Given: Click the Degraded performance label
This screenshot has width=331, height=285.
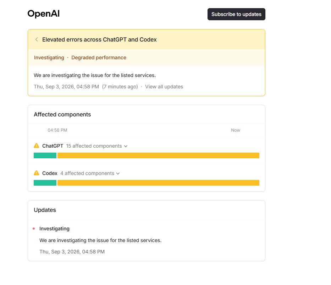Looking at the screenshot, I should 99,57.
